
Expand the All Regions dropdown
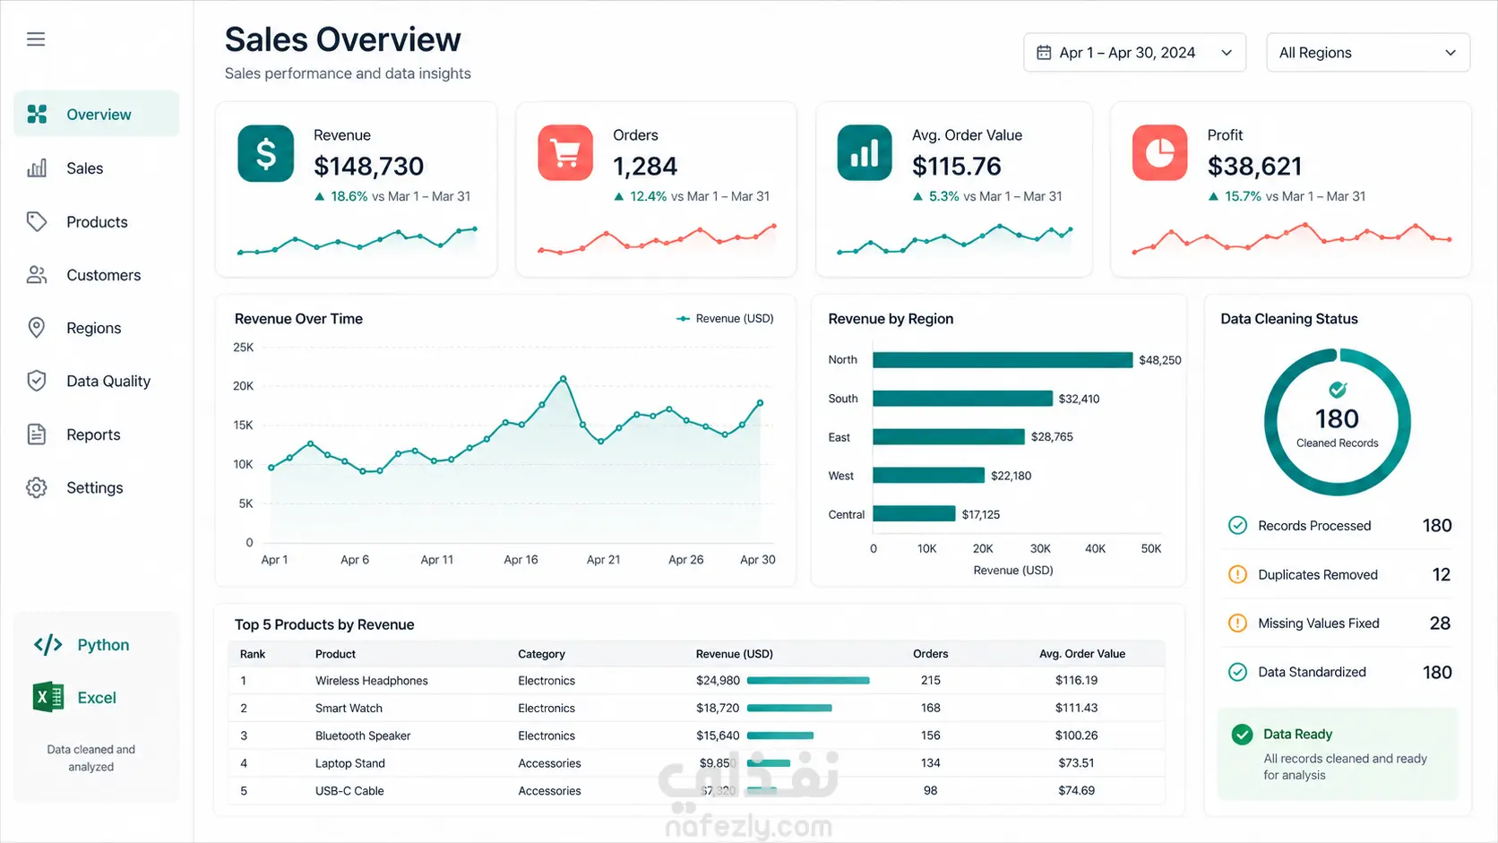(x=1368, y=53)
